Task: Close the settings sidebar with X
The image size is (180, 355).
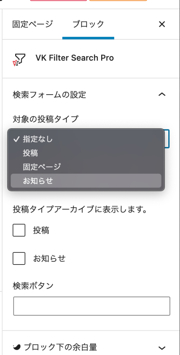Action: click(x=162, y=24)
